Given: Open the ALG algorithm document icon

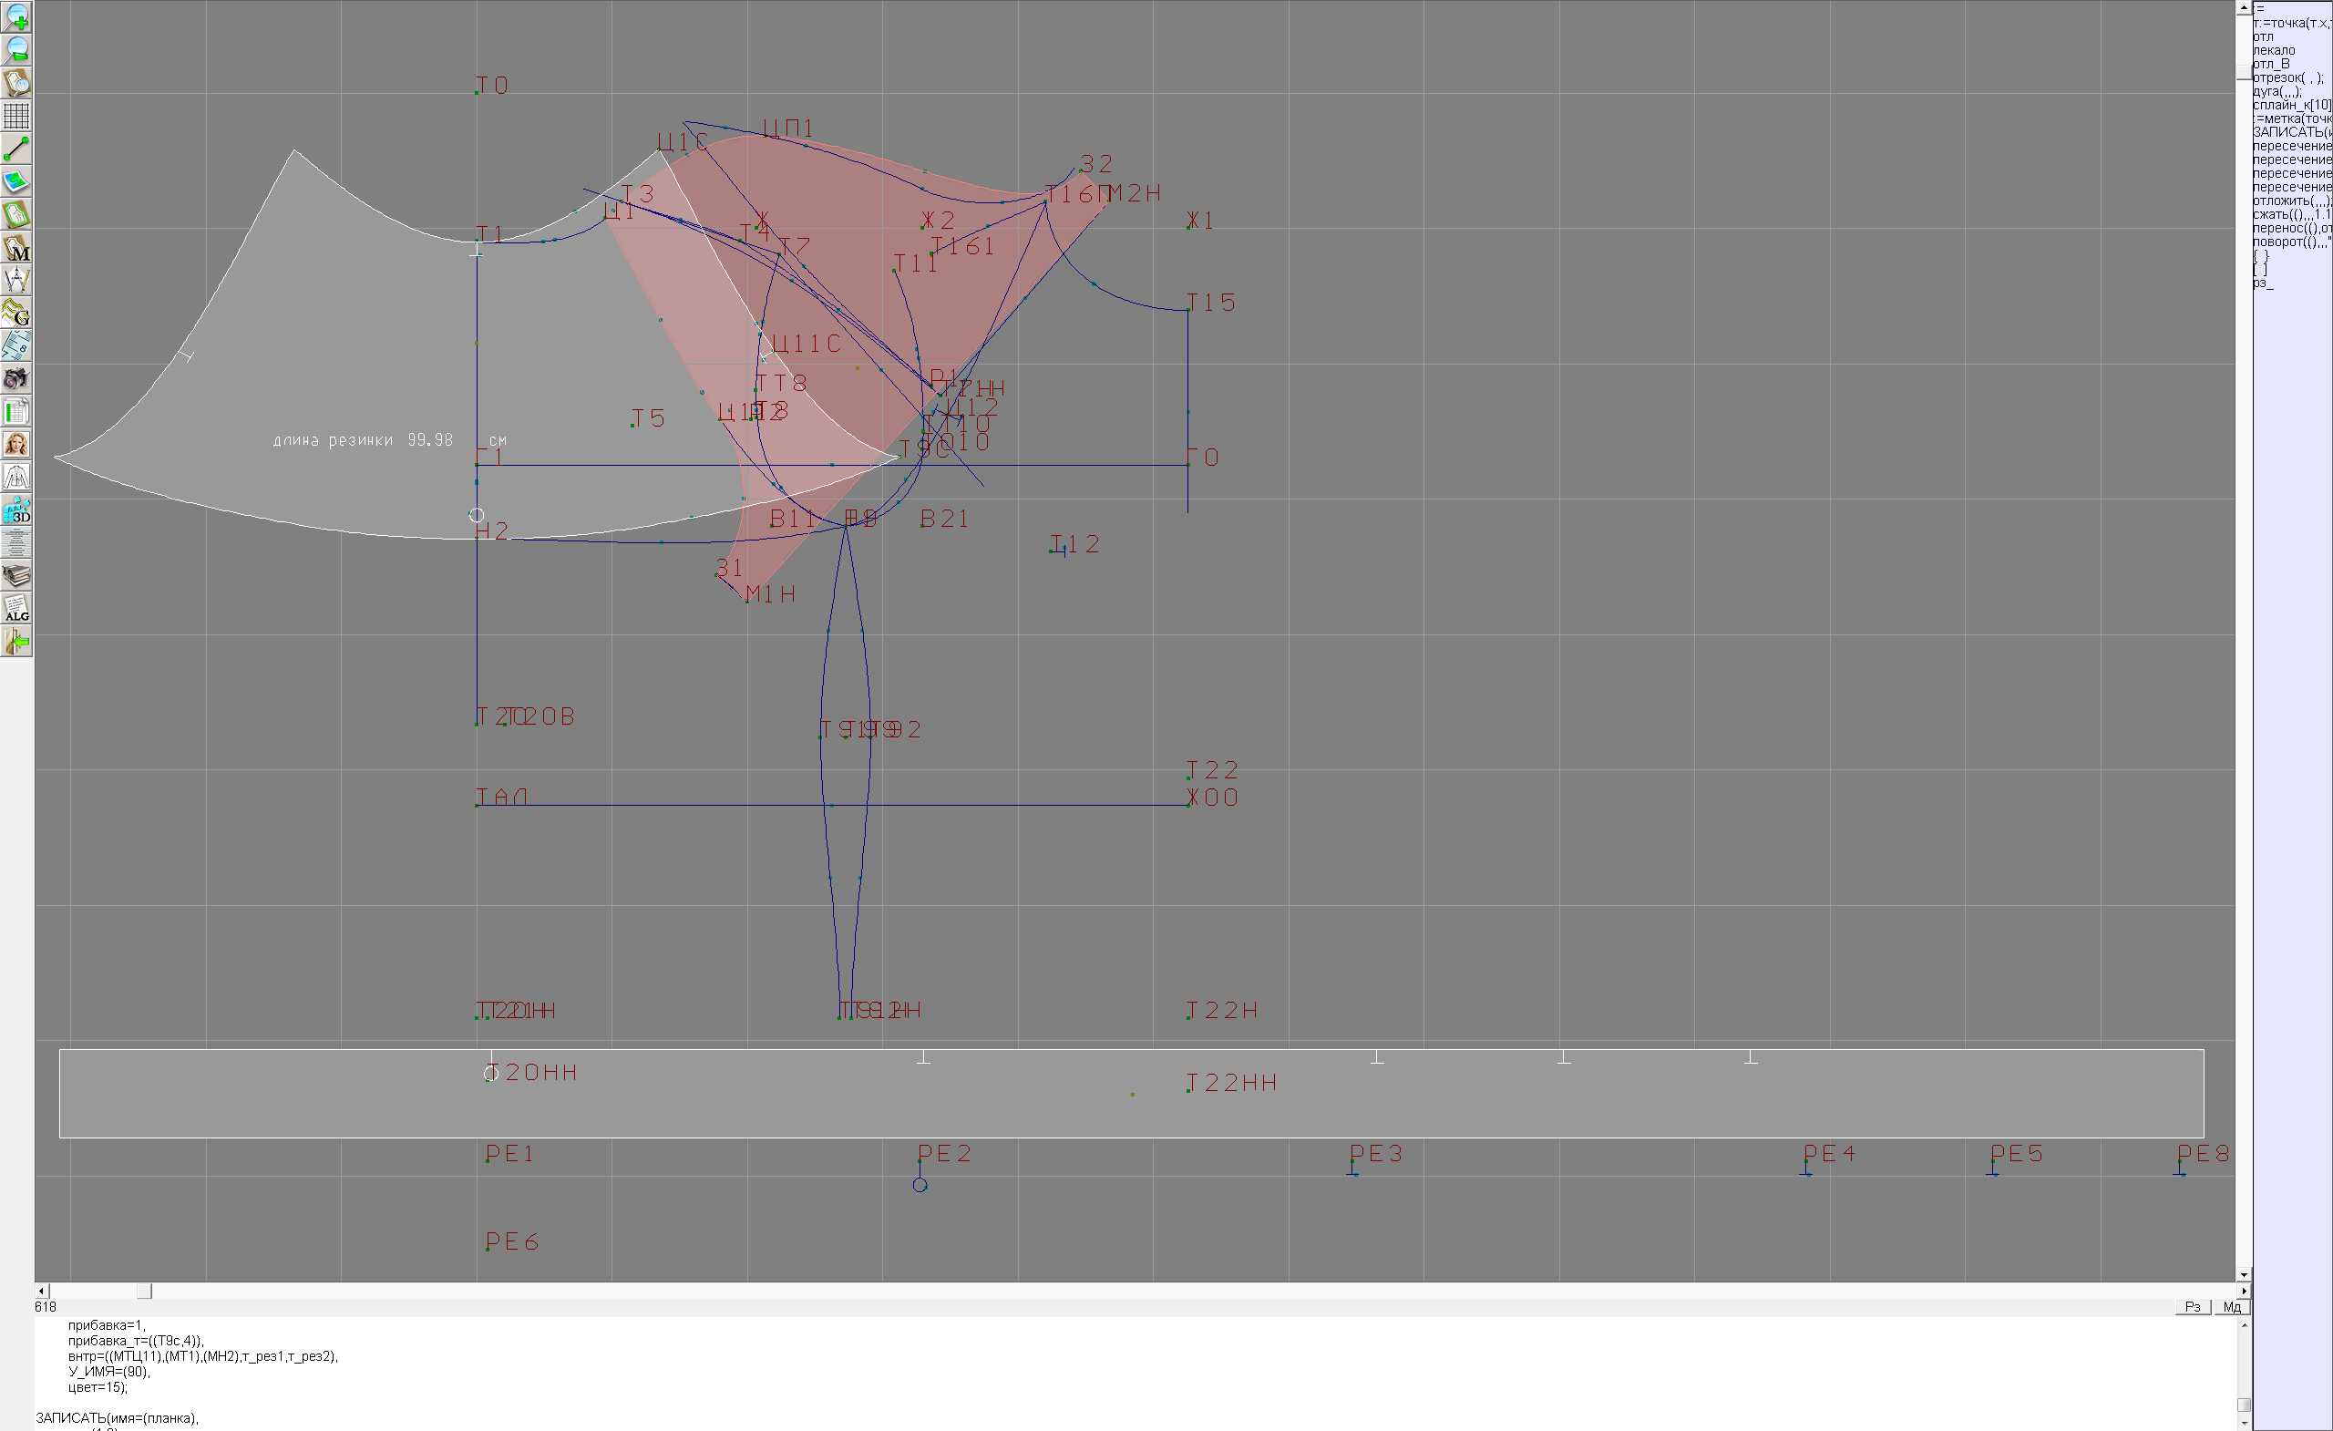Looking at the screenshot, I should click(16, 609).
